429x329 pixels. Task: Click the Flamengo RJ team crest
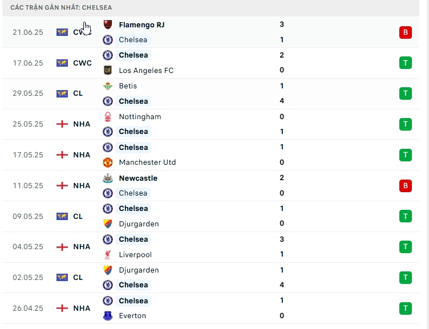108,25
